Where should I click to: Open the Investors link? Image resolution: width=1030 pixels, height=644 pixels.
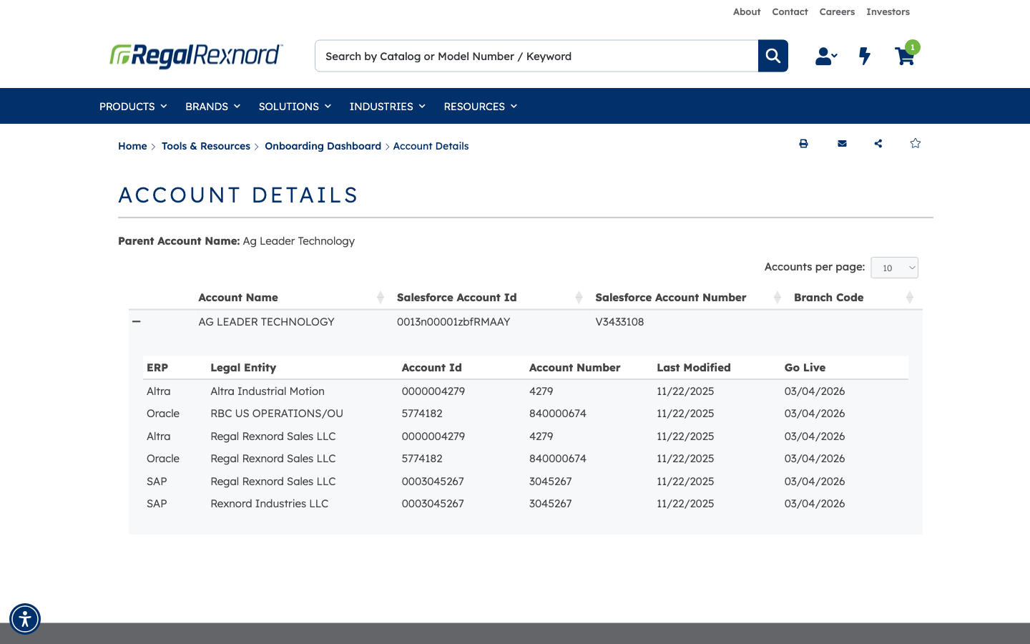point(888,11)
